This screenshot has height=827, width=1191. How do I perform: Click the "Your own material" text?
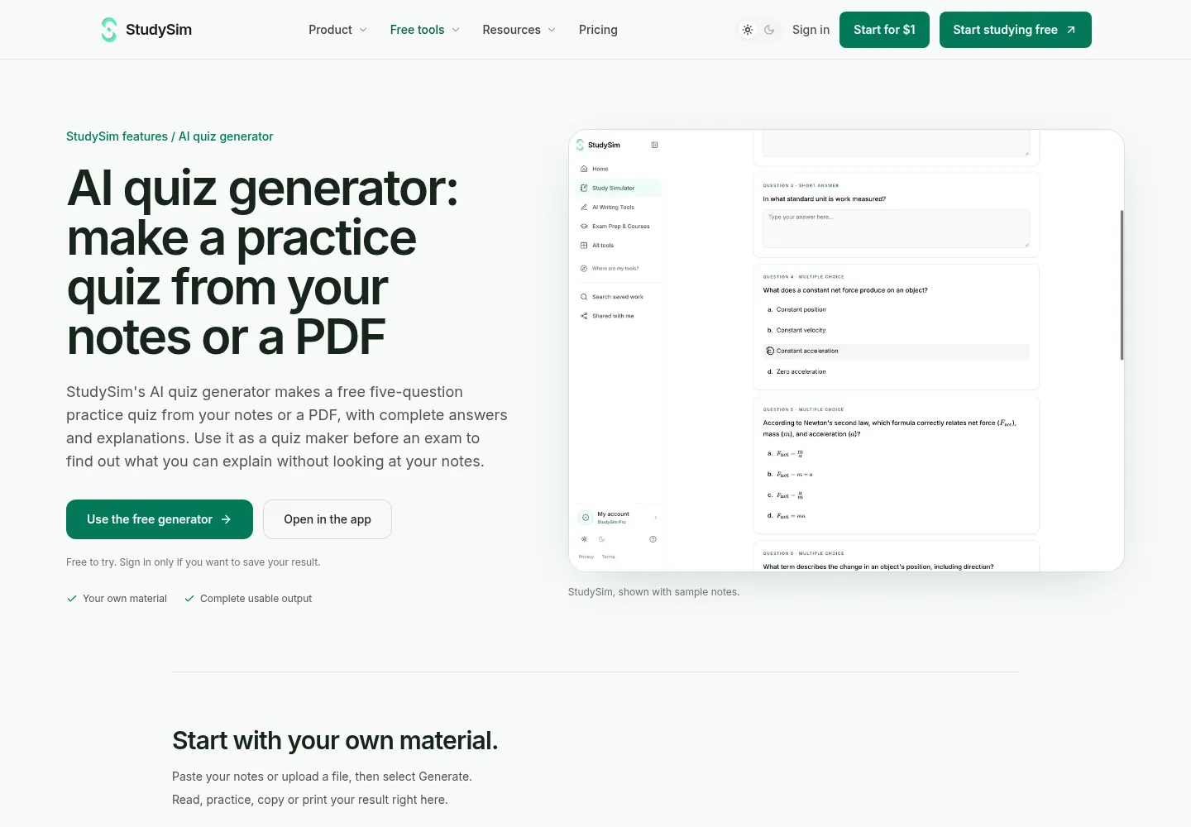point(125,599)
